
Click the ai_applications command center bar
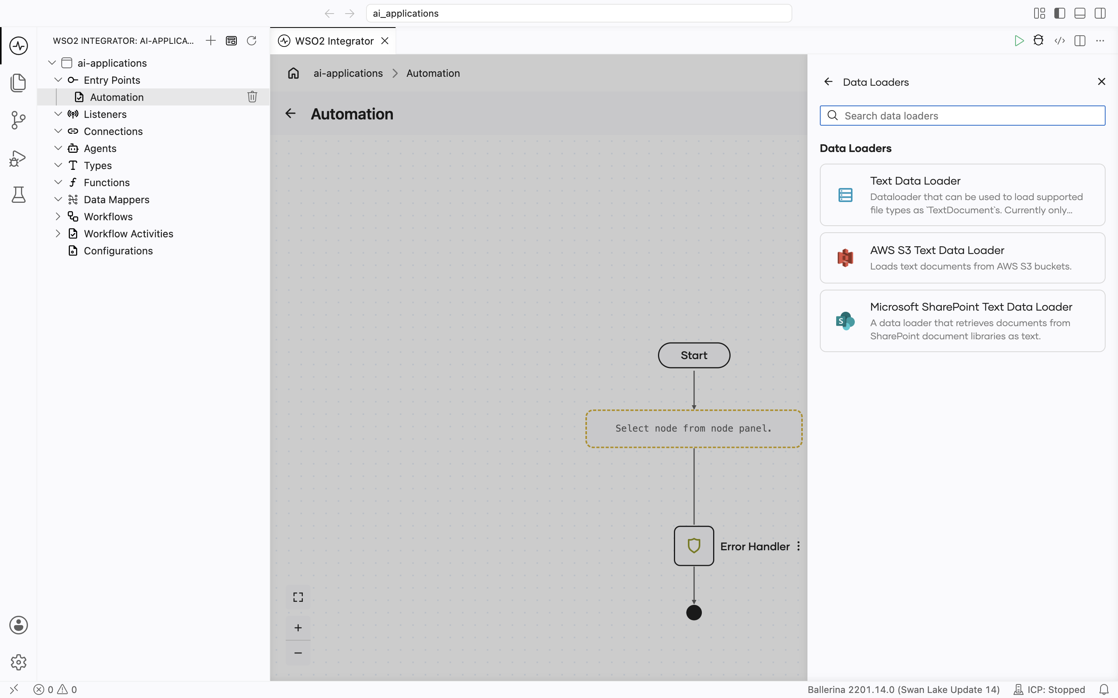[579, 14]
